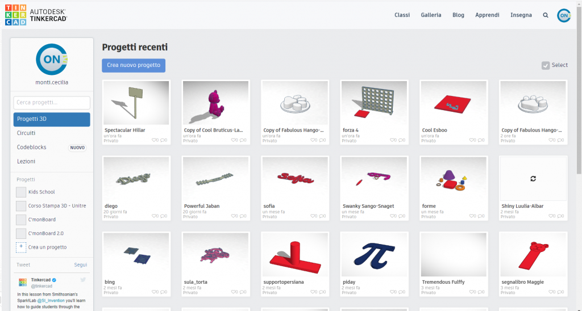This screenshot has width=582, height=311.
Task: Click the Twitter bird icon in tweet
Action: (x=83, y=280)
